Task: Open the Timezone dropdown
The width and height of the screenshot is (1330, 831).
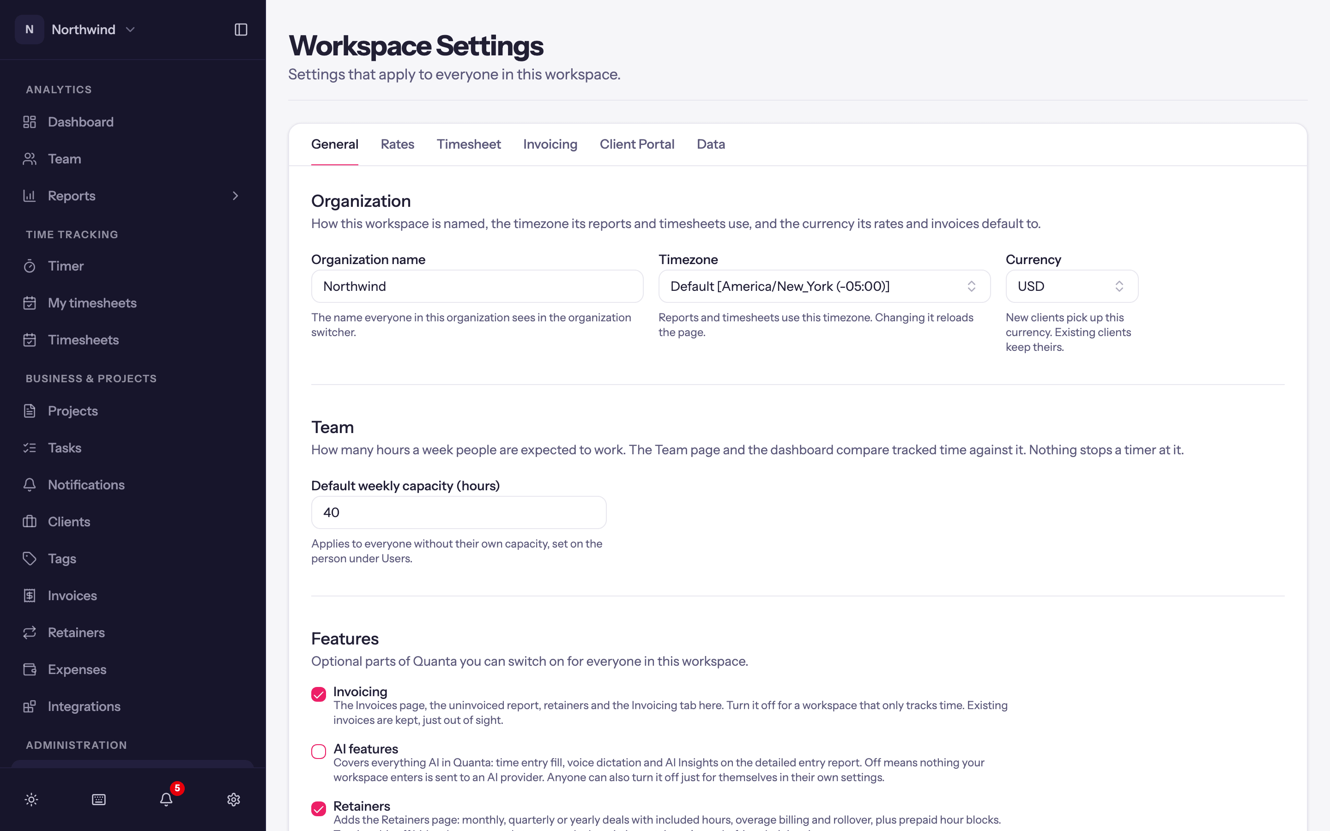Action: 824,286
